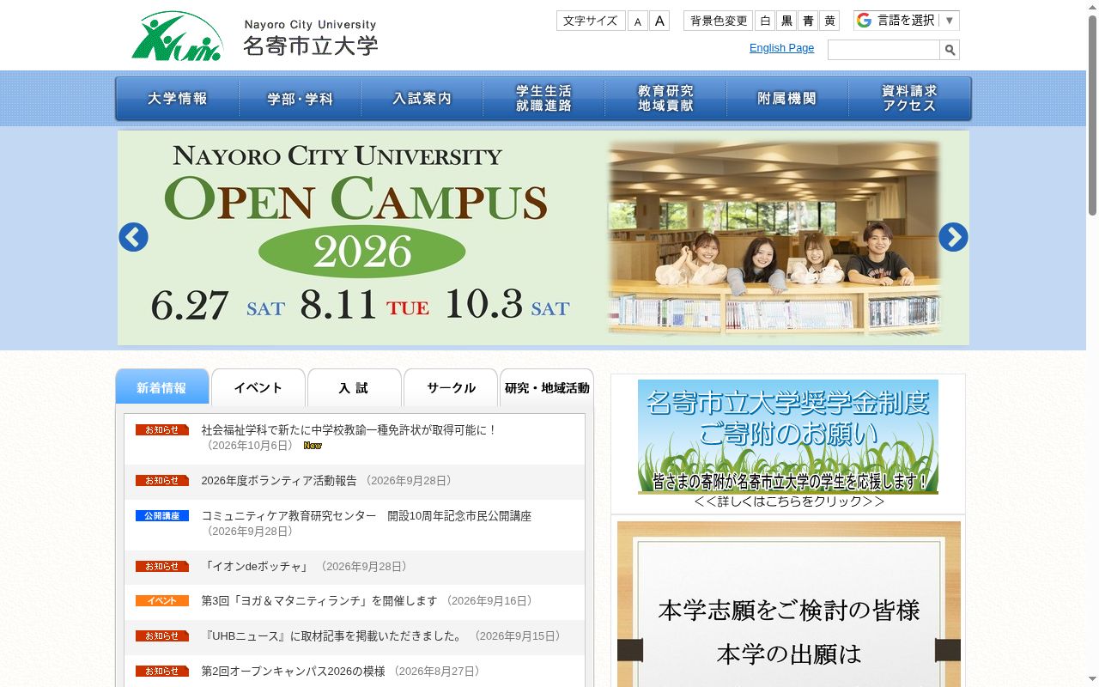The image size is (1099, 687).
Task: Click the 背景色変更 label
Action: [x=719, y=21]
